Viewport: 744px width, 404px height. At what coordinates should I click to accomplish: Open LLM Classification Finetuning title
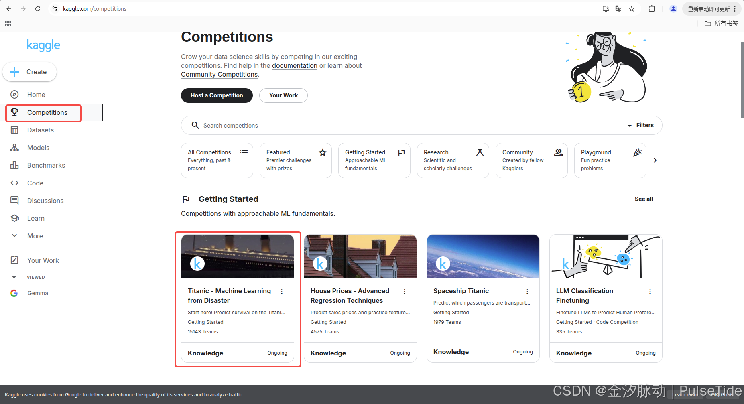coord(585,296)
